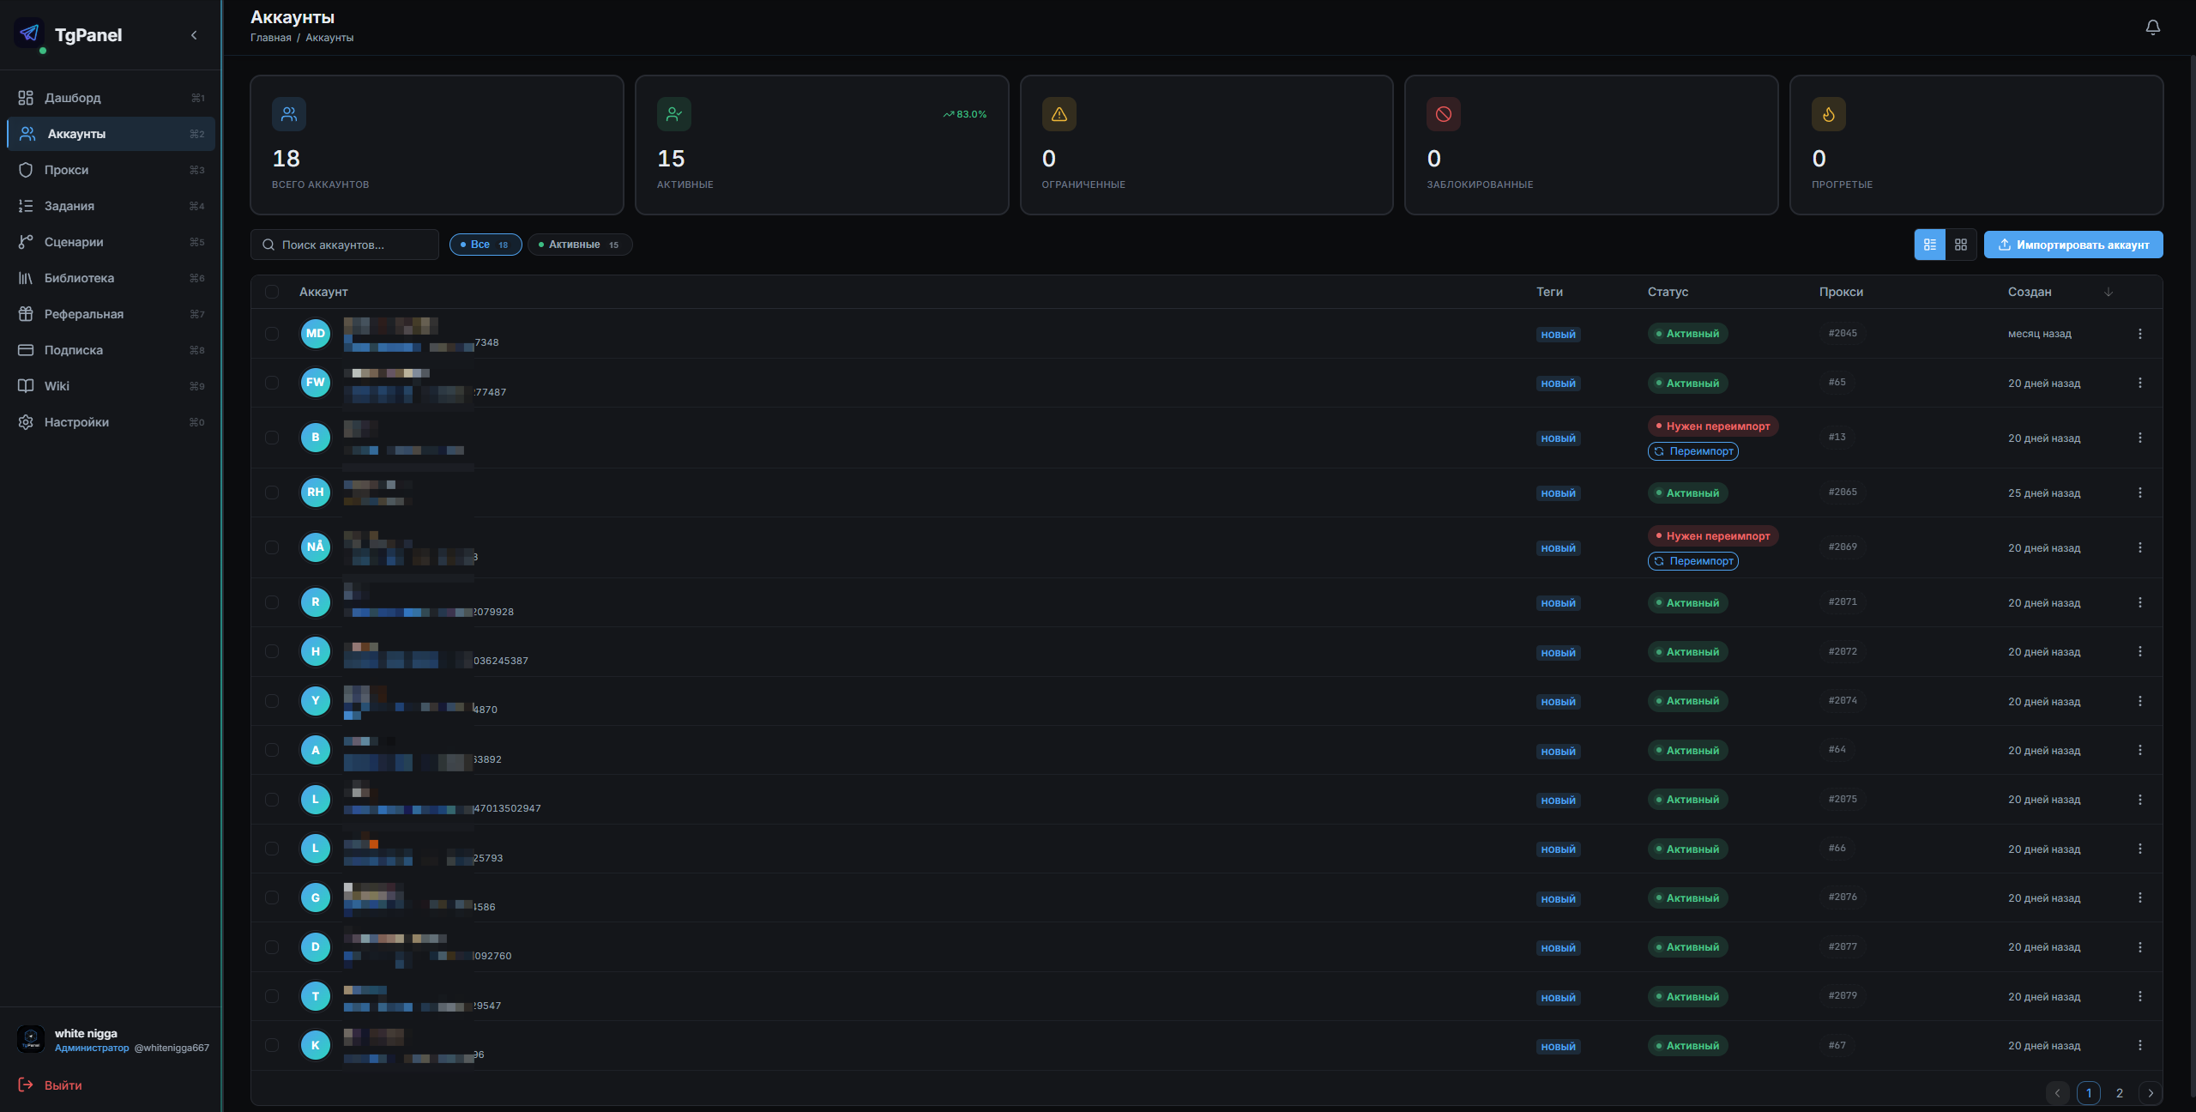Switch to grid view layout
The height and width of the screenshot is (1112, 2196).
pyautogui.click(x=1961, y=245)
